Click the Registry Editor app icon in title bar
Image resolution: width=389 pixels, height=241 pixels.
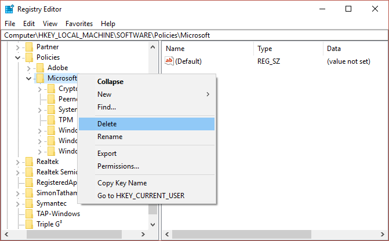(9, 9)
